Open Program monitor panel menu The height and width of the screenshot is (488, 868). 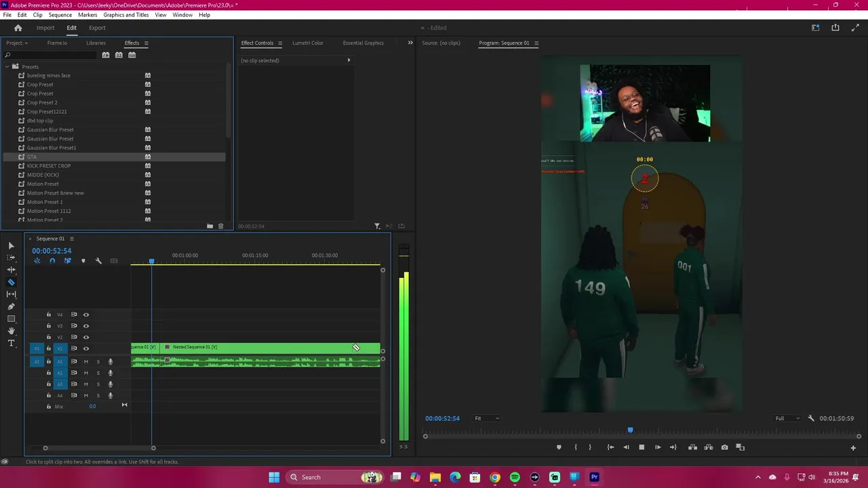pos(536,43)
